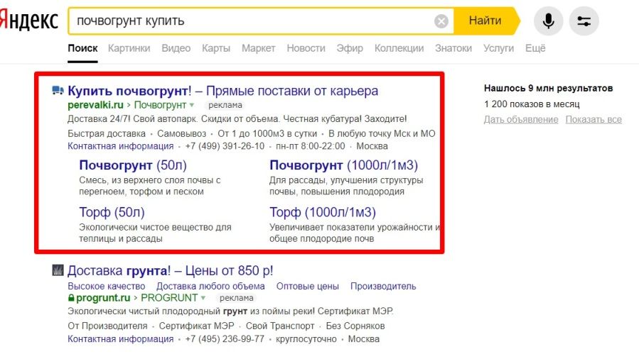Switch to the Новости tab
Viewport: 639px width, 354px height.
306,48
